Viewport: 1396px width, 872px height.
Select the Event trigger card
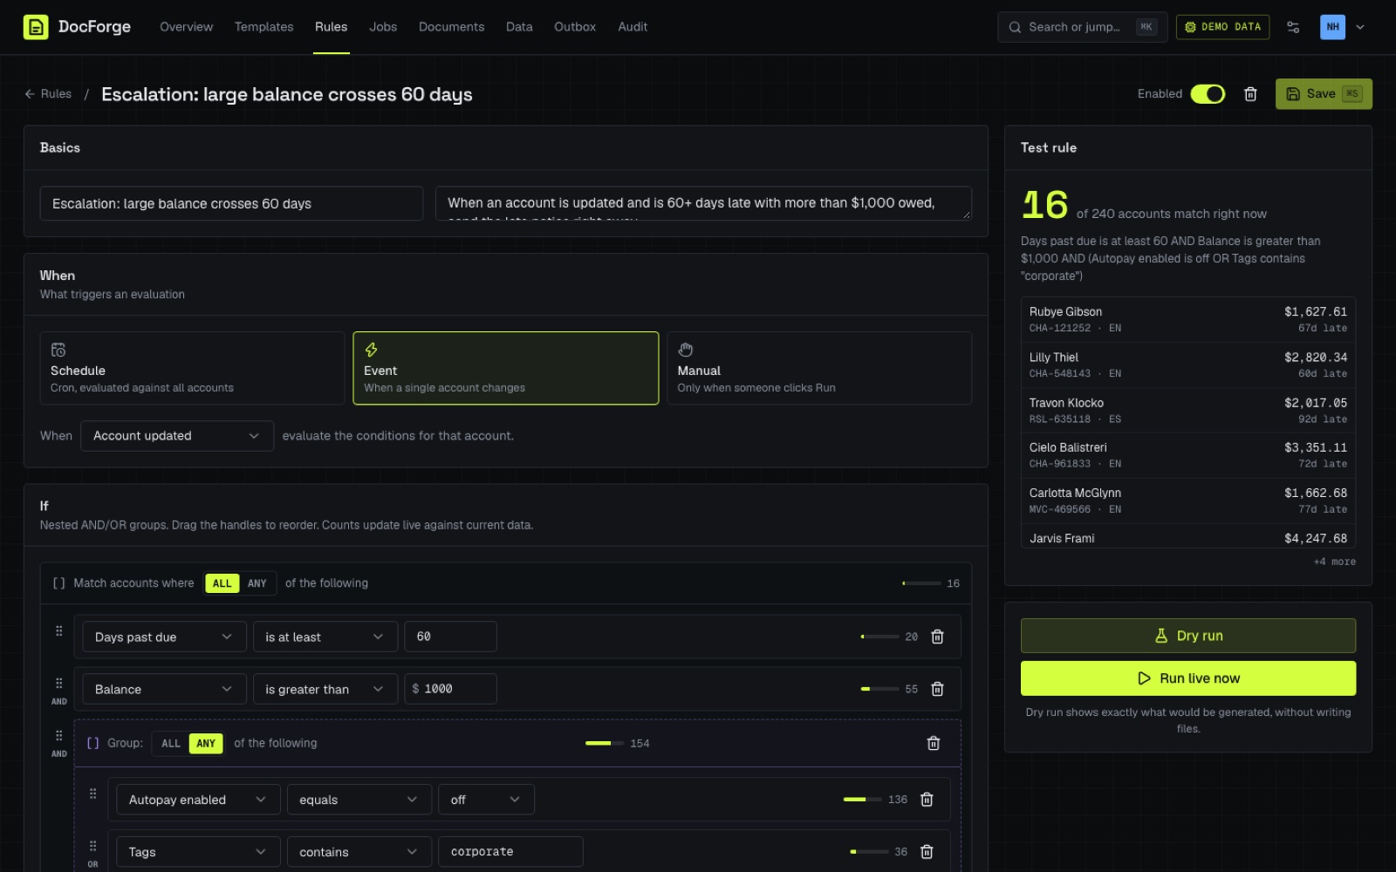(505, 368)
